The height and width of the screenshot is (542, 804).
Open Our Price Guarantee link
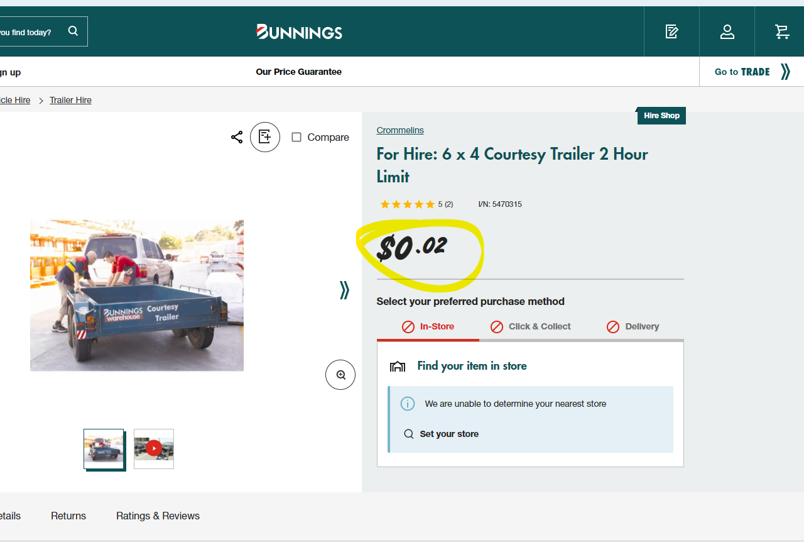[299, 72]
